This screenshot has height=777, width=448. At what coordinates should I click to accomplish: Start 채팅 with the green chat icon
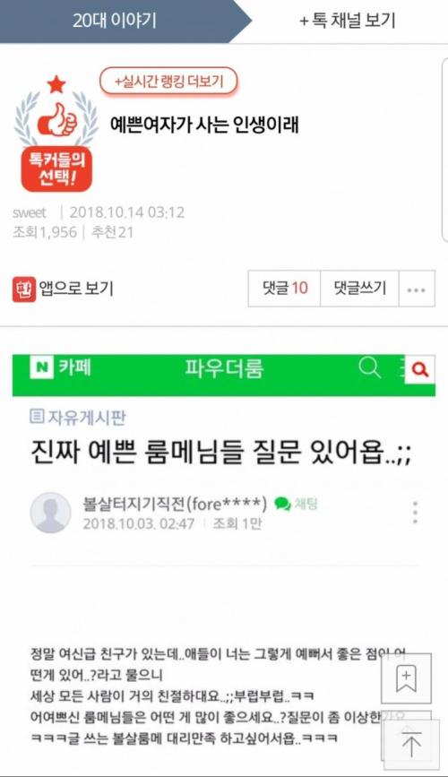(296, 504)
